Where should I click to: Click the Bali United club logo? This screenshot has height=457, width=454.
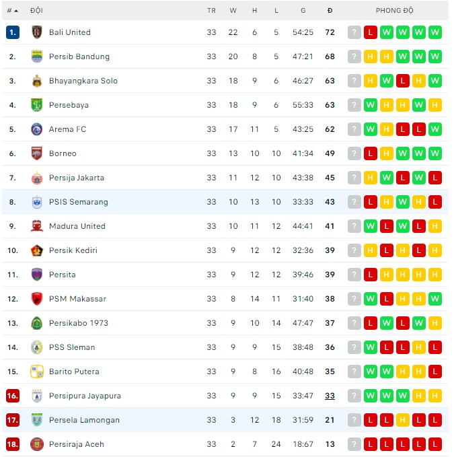tap(37, 32)
